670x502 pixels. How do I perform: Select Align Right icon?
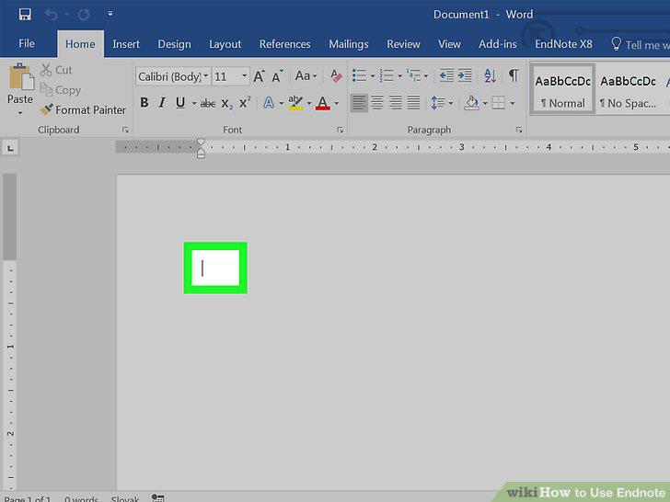tap(395, 103)
